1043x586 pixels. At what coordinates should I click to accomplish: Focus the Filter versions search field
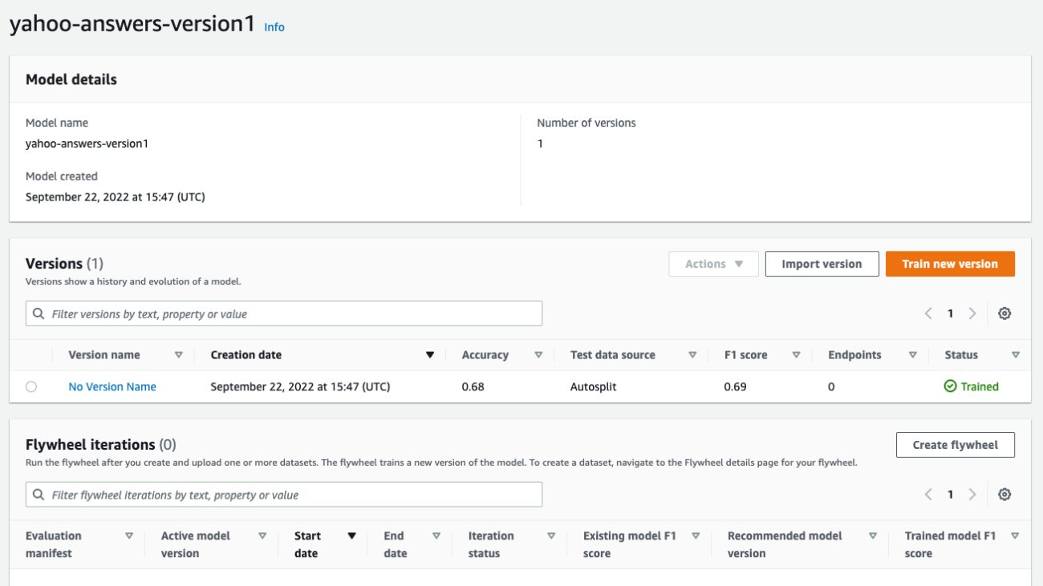pos(284,313)
